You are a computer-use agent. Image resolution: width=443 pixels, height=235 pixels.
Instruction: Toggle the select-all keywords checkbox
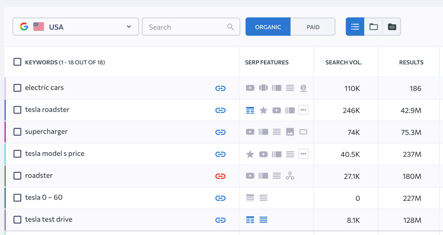tap(17, 62)
